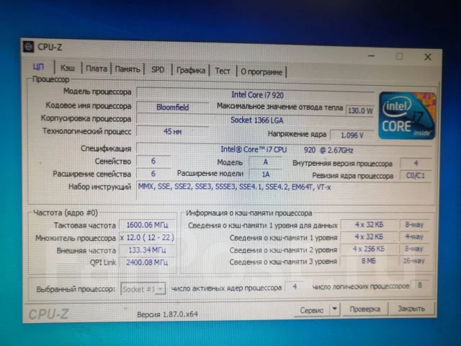The image size is (461, 346).
Task: Show the О программе tab
Action: click(261, 72)
